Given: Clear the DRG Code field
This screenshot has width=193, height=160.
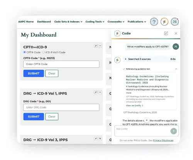Looking at the screenshot, I should 52,116.
